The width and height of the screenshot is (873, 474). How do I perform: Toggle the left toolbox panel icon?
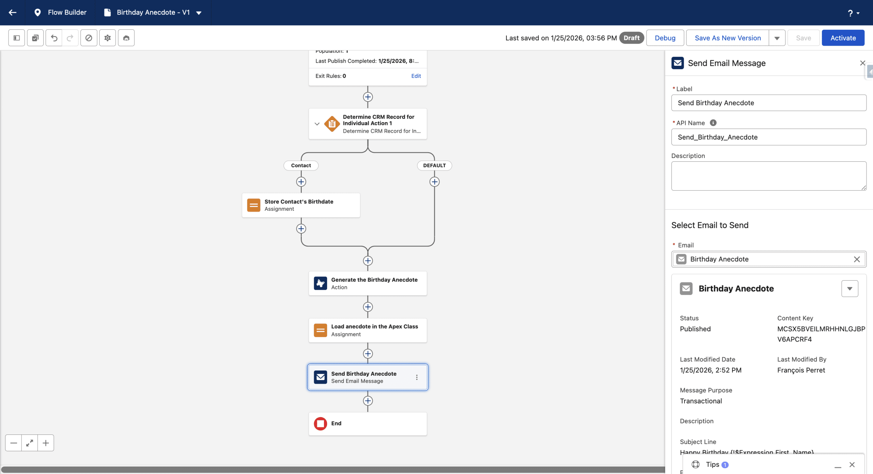pyautogui.click(x=16, y=38)
